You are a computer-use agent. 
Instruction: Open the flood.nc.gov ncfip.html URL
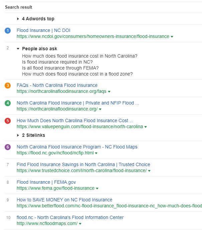[x=55, y=153]
